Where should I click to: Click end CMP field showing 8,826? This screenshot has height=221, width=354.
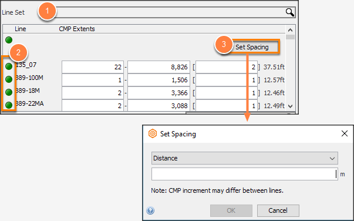tap(159, 67)
